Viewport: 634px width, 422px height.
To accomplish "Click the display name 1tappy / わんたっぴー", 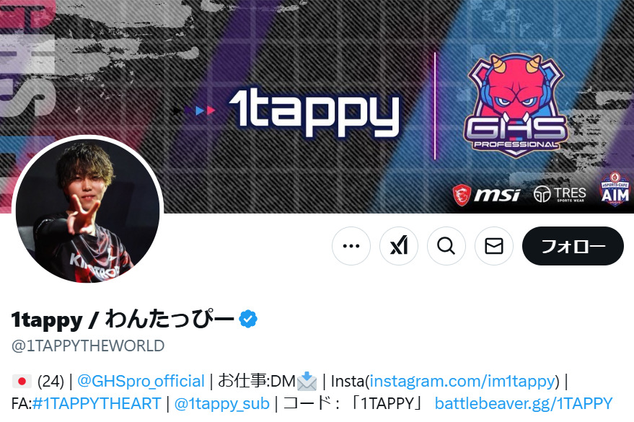I will [x=123, y=320].
